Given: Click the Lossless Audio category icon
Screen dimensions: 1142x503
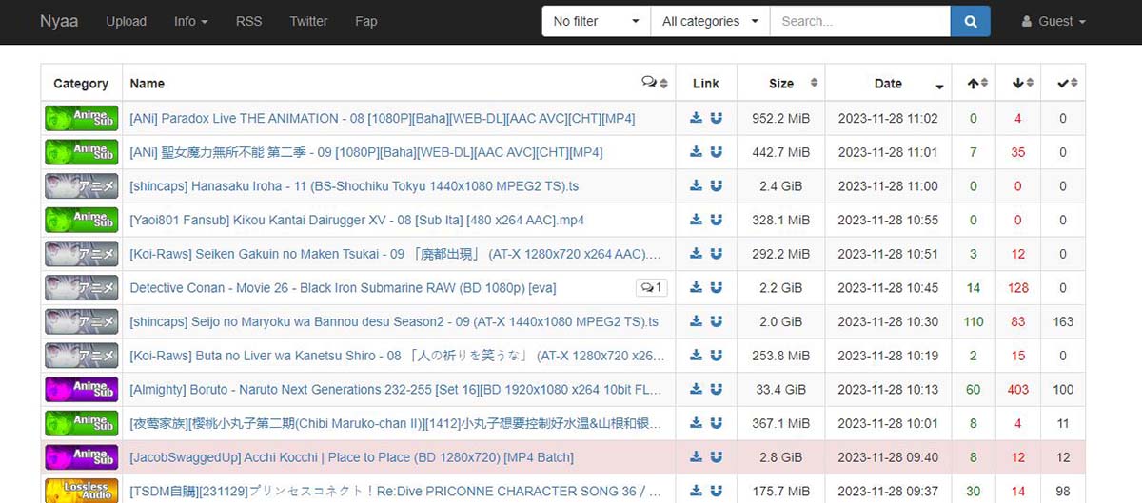Looking at the screenshot, I should click(x=81, y=491).
